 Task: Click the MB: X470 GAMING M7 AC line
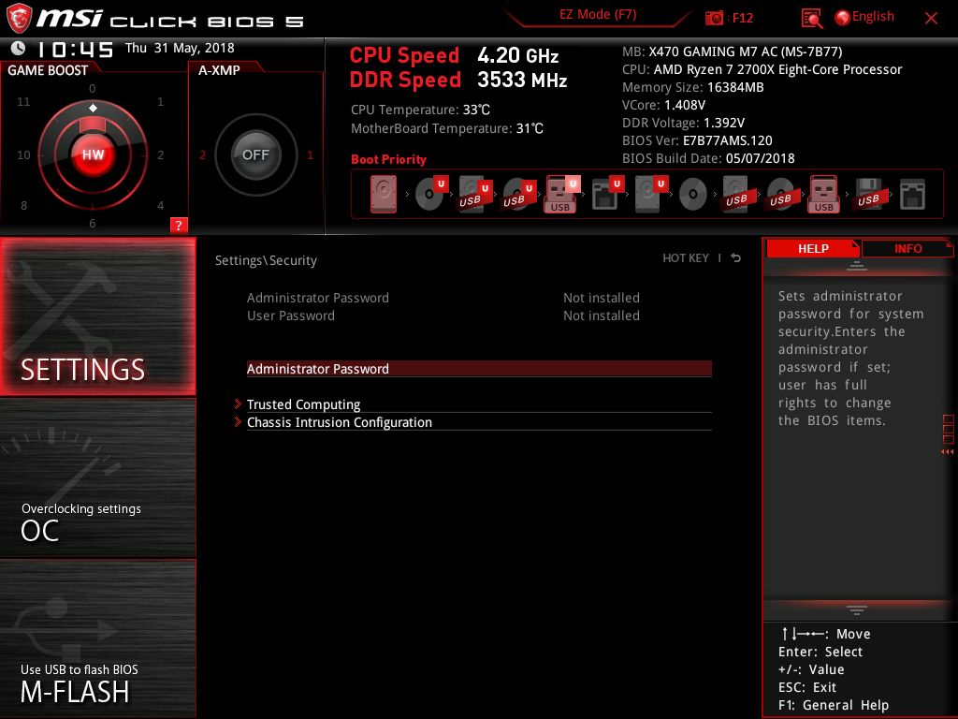(x=732, y=51)
